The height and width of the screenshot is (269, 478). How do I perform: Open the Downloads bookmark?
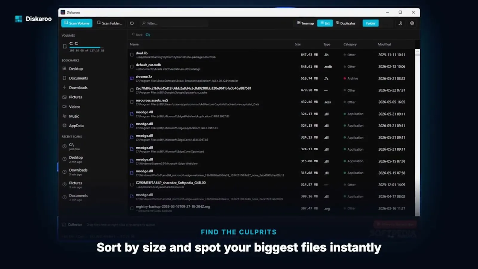coord(78,88)
